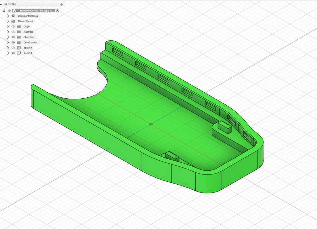
Task: Show the hidden back1:1 component
Action: tap(13, 48)
